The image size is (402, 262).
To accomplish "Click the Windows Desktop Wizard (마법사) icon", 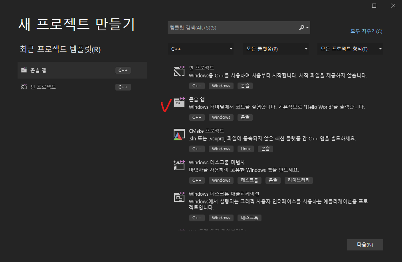I will tap(179, 165).
